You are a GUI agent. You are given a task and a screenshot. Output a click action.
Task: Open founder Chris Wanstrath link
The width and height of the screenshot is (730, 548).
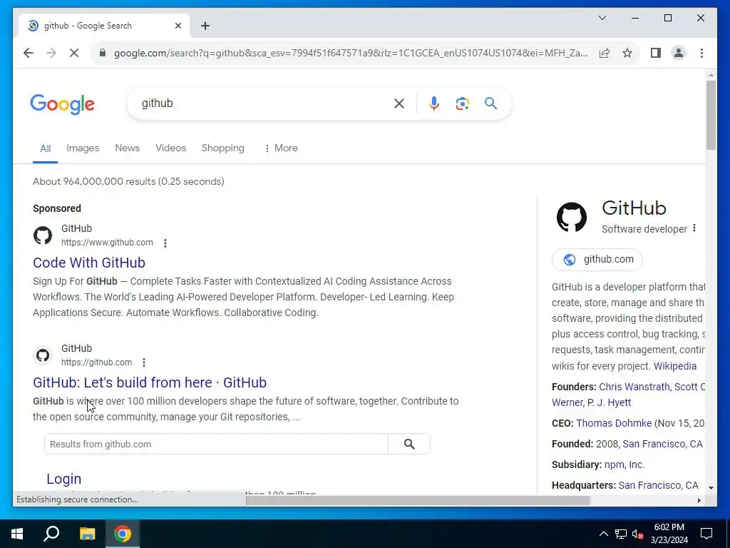click(634, 387)
